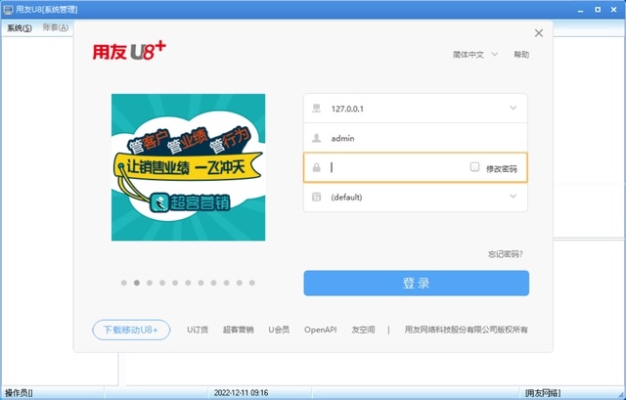This screenshot has height=400, width=626.
Task: Click the app icon in title bar
Action: coord(8,9)
